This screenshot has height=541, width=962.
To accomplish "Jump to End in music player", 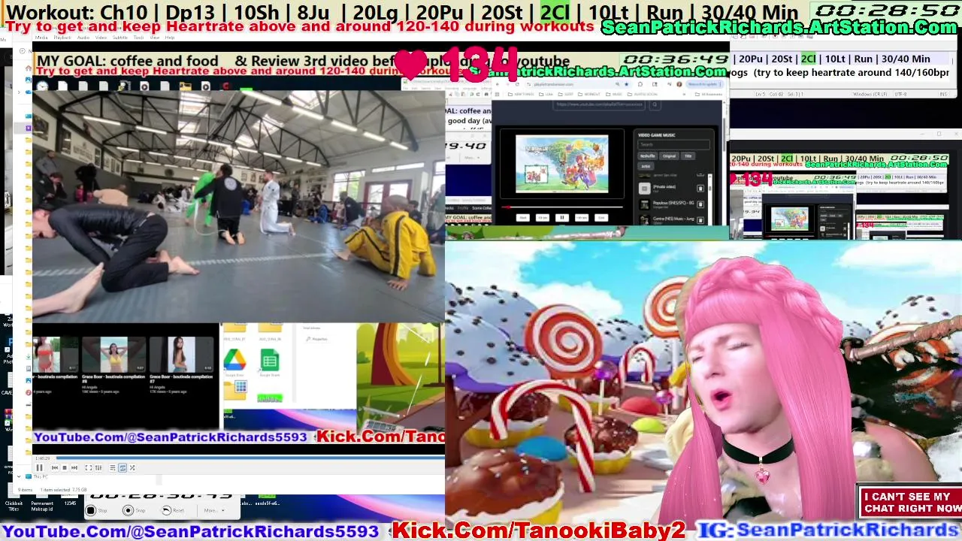I will pos(601,218).
